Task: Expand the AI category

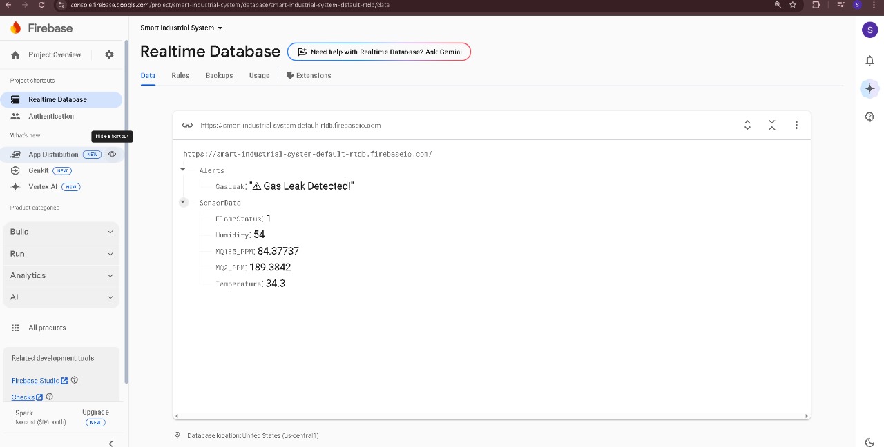Action: (61, 297)
